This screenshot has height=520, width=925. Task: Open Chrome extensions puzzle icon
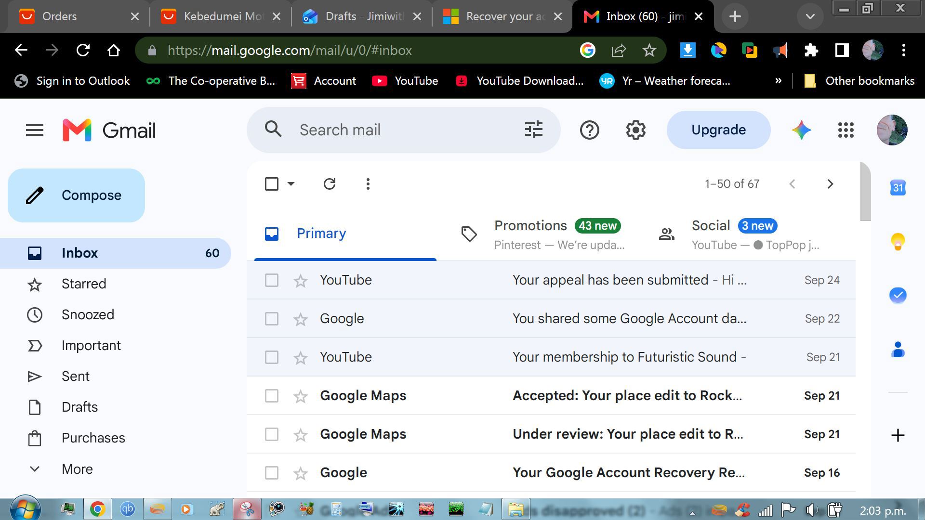(811, 50)
